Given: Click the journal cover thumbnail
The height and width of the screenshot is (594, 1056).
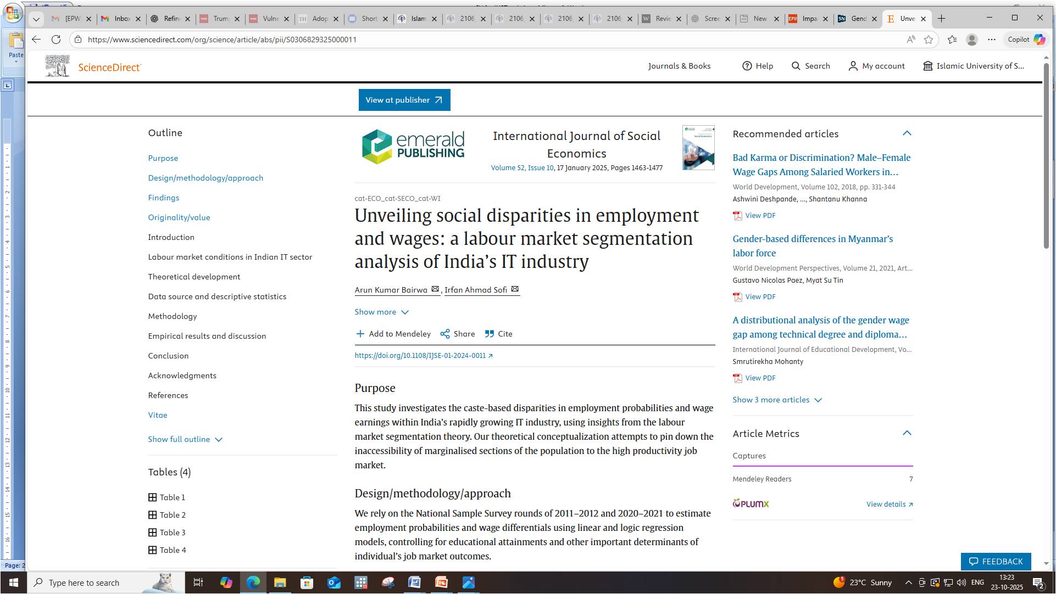Looking at the screenshot, I should pos(698,148).
